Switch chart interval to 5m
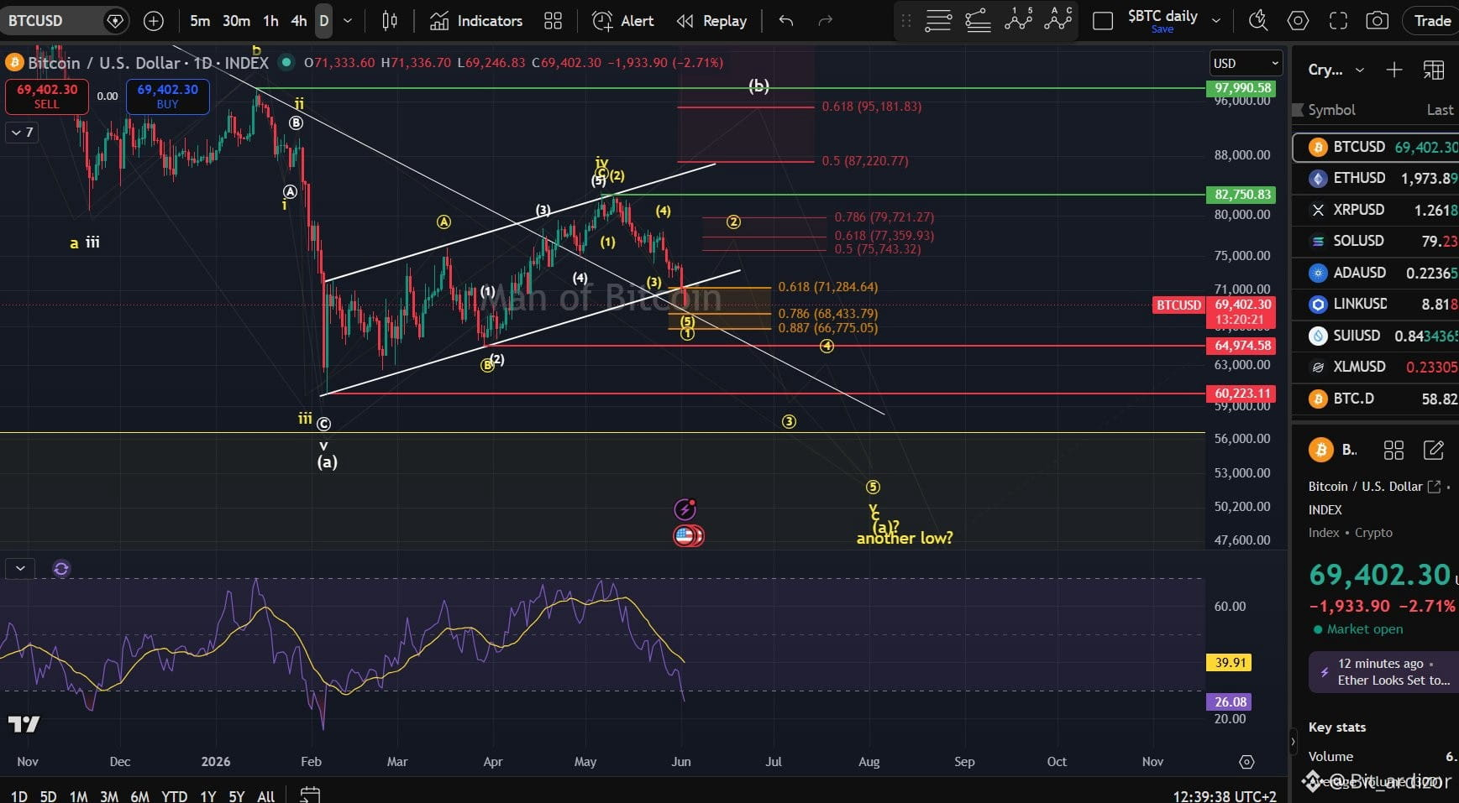The width and height of the screenshot is (1459, 803). tap(200, 21)
